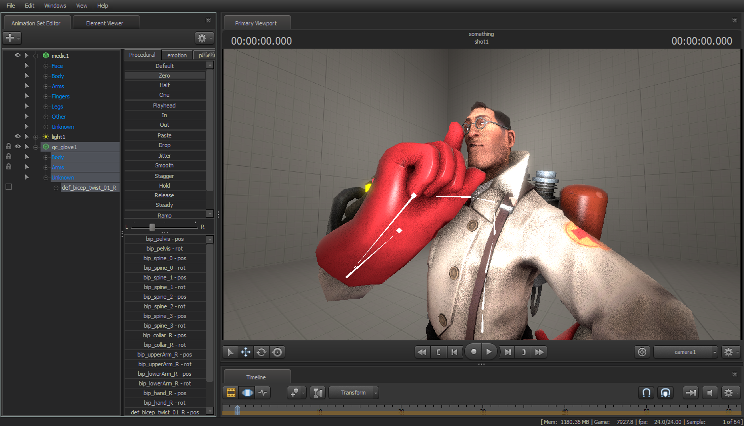744x426 pixels.
Task: Mute audio with the timeline speaker button
Action: [x=710, y=393]
